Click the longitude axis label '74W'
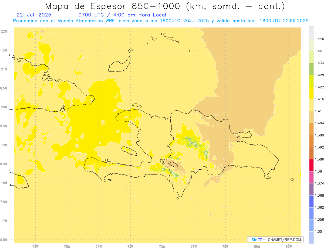 [99, 246]
